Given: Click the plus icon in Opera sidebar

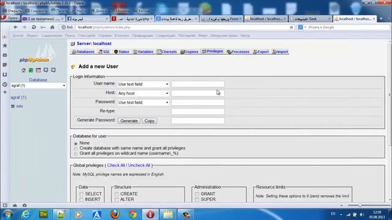Looking at the screenshot, I should tap(5, 92).
